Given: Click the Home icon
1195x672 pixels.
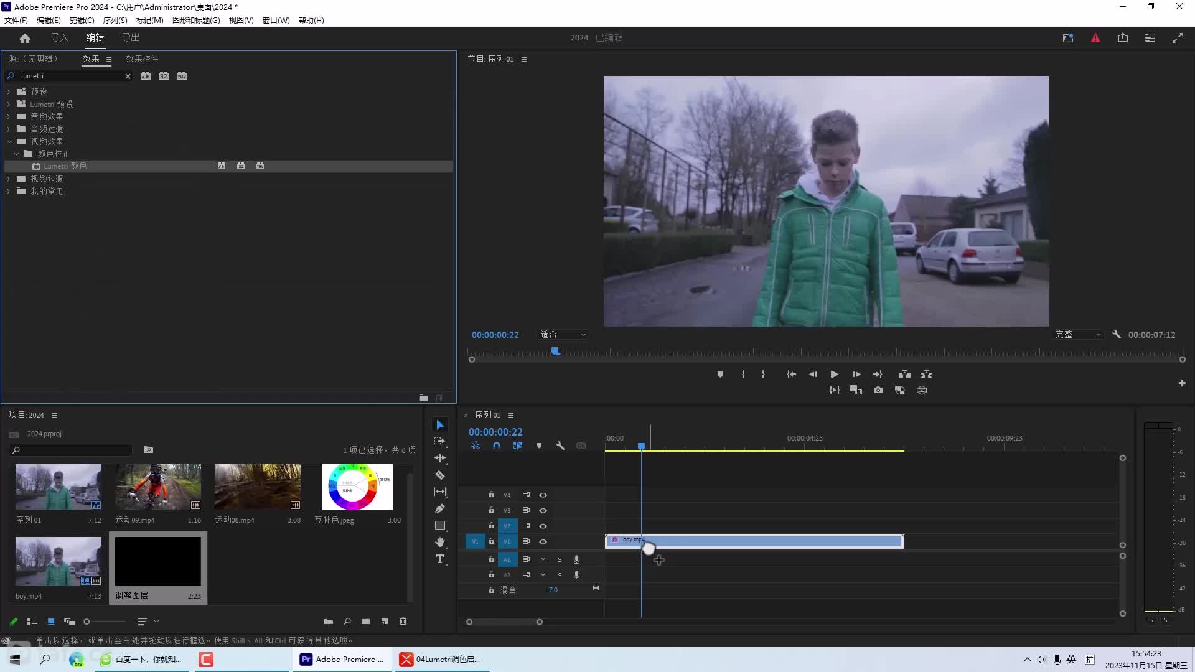Looking at the screenshot, I should click(x=25, y=38).
